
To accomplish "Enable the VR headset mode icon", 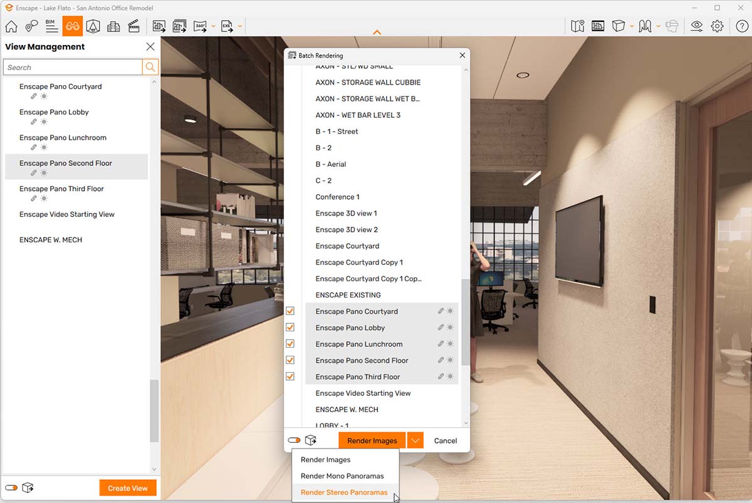I will point(672,26).
